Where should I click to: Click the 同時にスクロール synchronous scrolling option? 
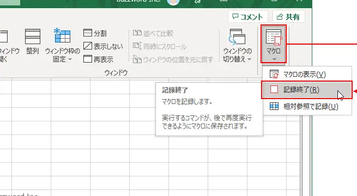coord(160,46)
